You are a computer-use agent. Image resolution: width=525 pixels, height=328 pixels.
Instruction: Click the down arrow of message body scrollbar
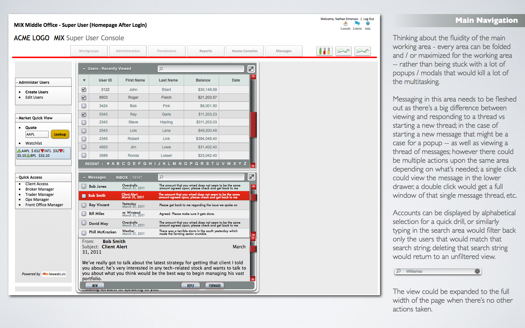pyautogui.click(x=253, y=279)
